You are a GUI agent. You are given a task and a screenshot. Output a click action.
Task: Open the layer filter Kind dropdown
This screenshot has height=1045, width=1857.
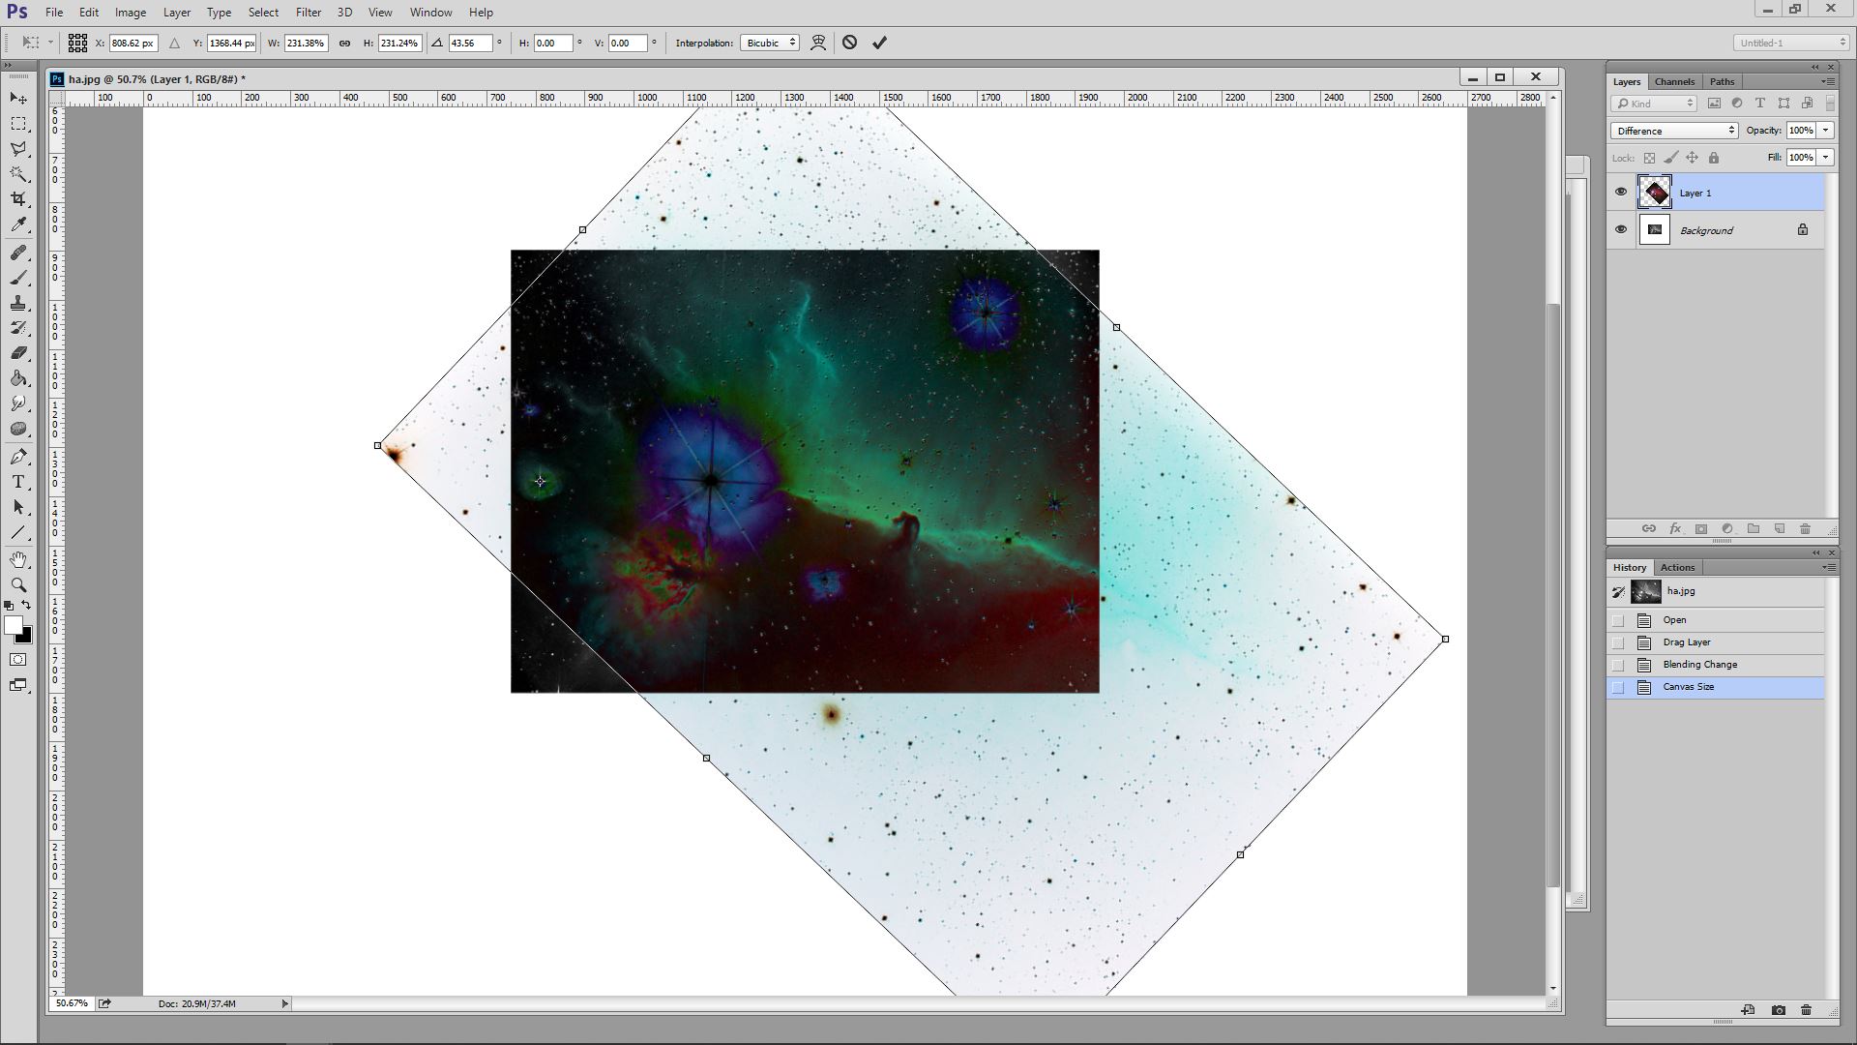[1654, 104]
